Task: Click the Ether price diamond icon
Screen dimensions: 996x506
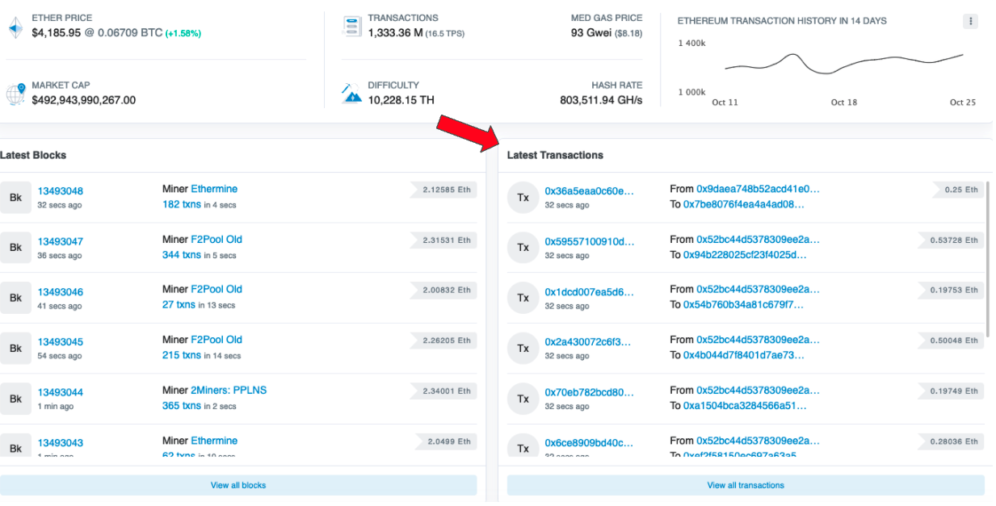Action: tap(15, 27)
